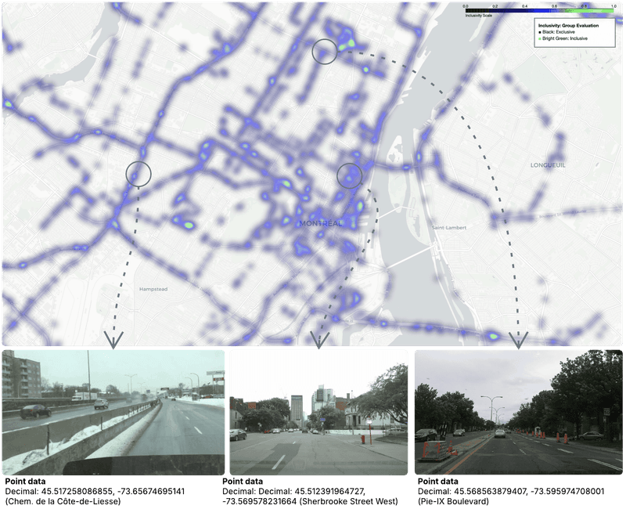Click the Inclusivity Scale color bar
The image size is (626, 509).
(x=540, y=10)
